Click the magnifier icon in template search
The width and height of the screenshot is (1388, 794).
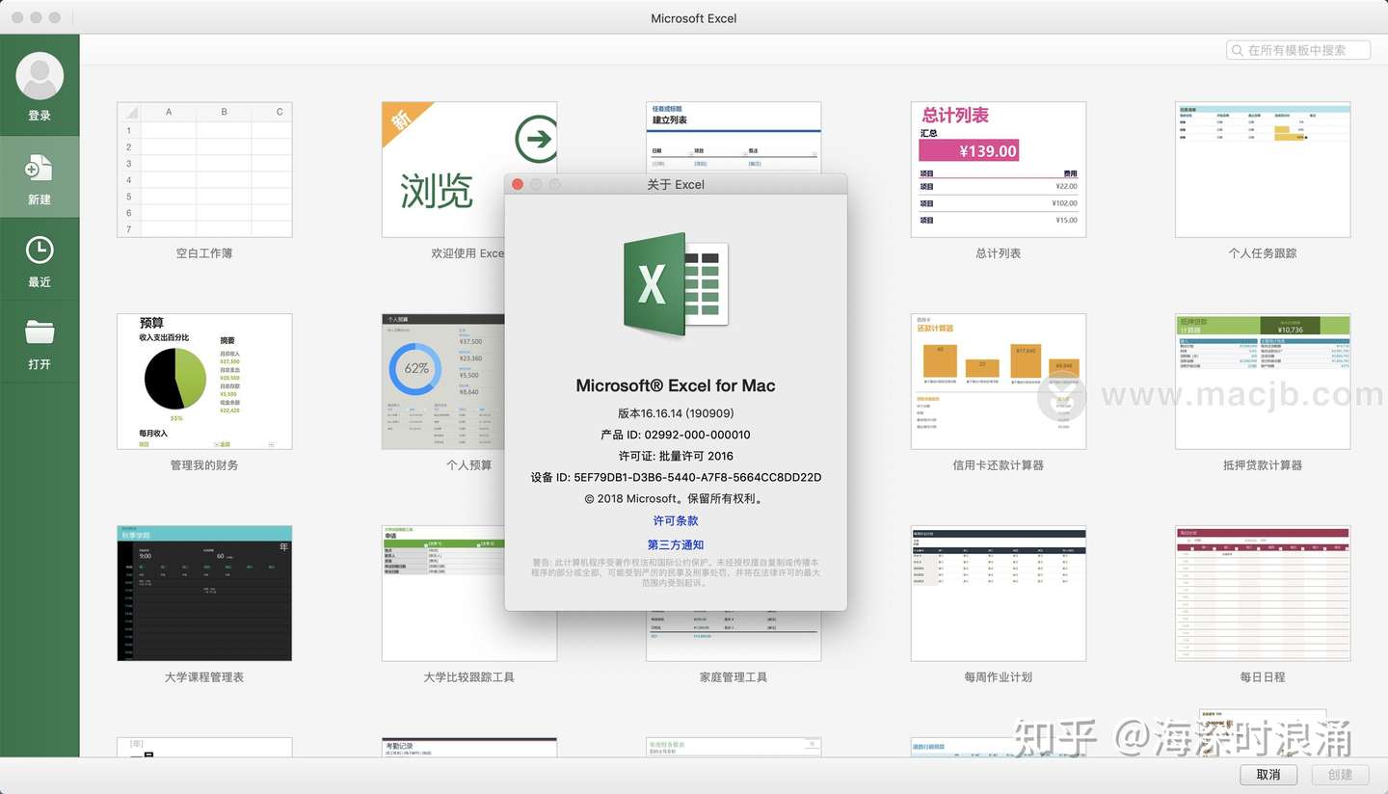click(x=1238, y=50)
